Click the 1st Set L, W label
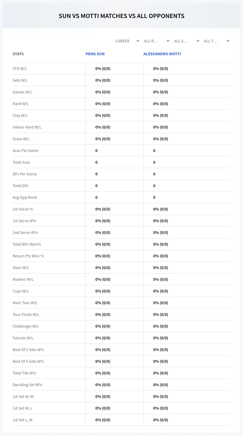The width and height of the screenshot is (243, 436). 23,420
